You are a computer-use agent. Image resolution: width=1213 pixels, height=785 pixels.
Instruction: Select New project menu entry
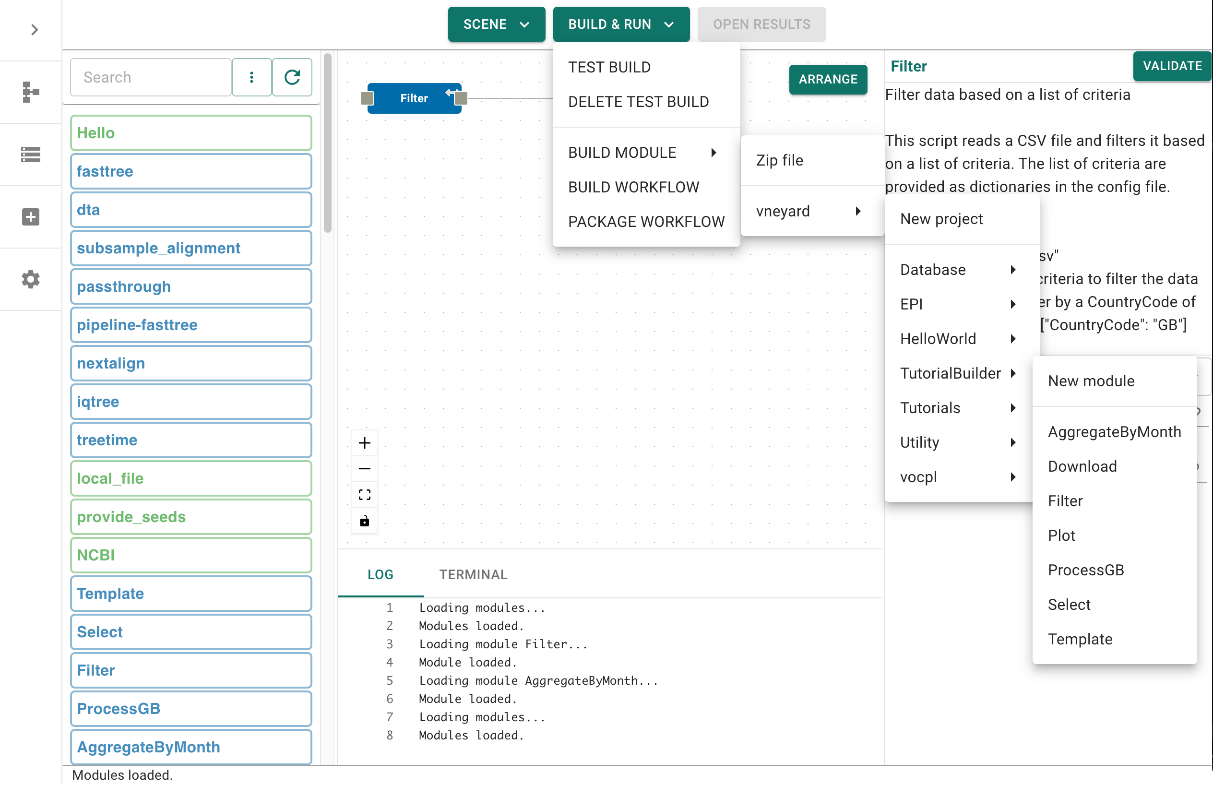click(x=962, y=219)
